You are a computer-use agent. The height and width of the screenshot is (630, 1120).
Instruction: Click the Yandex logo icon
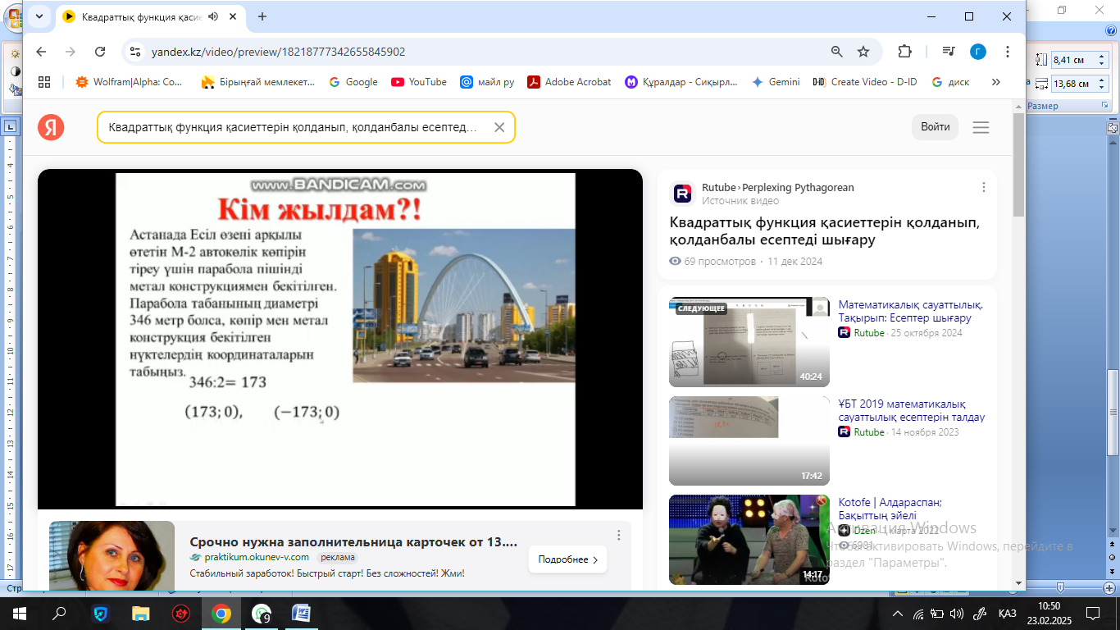click(x=51, y=127)
